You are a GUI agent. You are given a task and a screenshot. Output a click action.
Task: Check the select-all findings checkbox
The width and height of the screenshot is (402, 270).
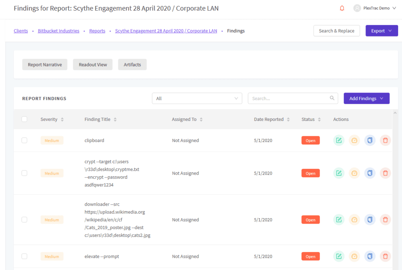[x=24, y=119]
